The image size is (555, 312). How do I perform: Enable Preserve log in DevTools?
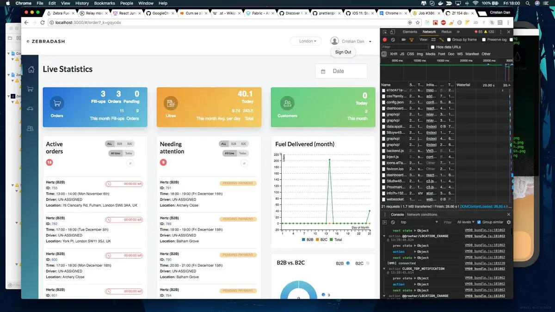(483, 39)
